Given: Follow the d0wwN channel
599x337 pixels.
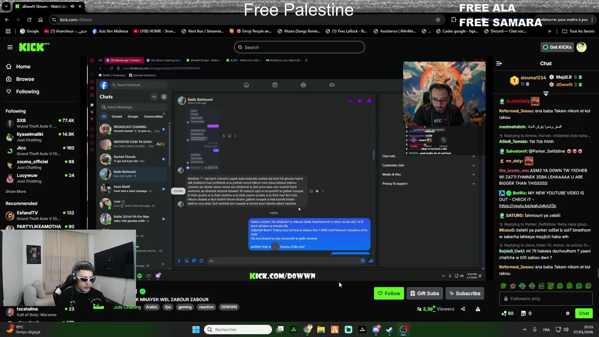Looking at the screenshot, I should click(x=389, y=293).
